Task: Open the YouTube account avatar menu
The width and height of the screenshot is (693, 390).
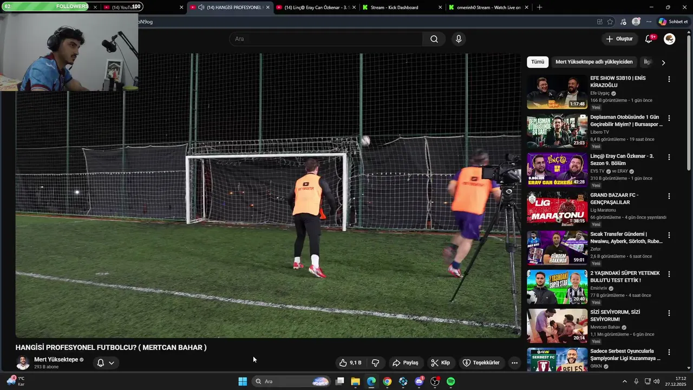Action: coord(670,39)
